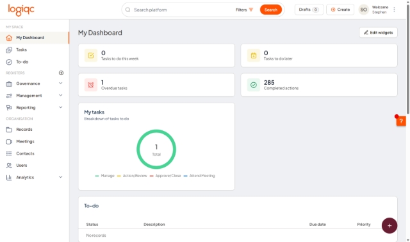This screenshot has width=410, height=242.
Task: Open the SO user avatar
Action: (x=363, y=10)
